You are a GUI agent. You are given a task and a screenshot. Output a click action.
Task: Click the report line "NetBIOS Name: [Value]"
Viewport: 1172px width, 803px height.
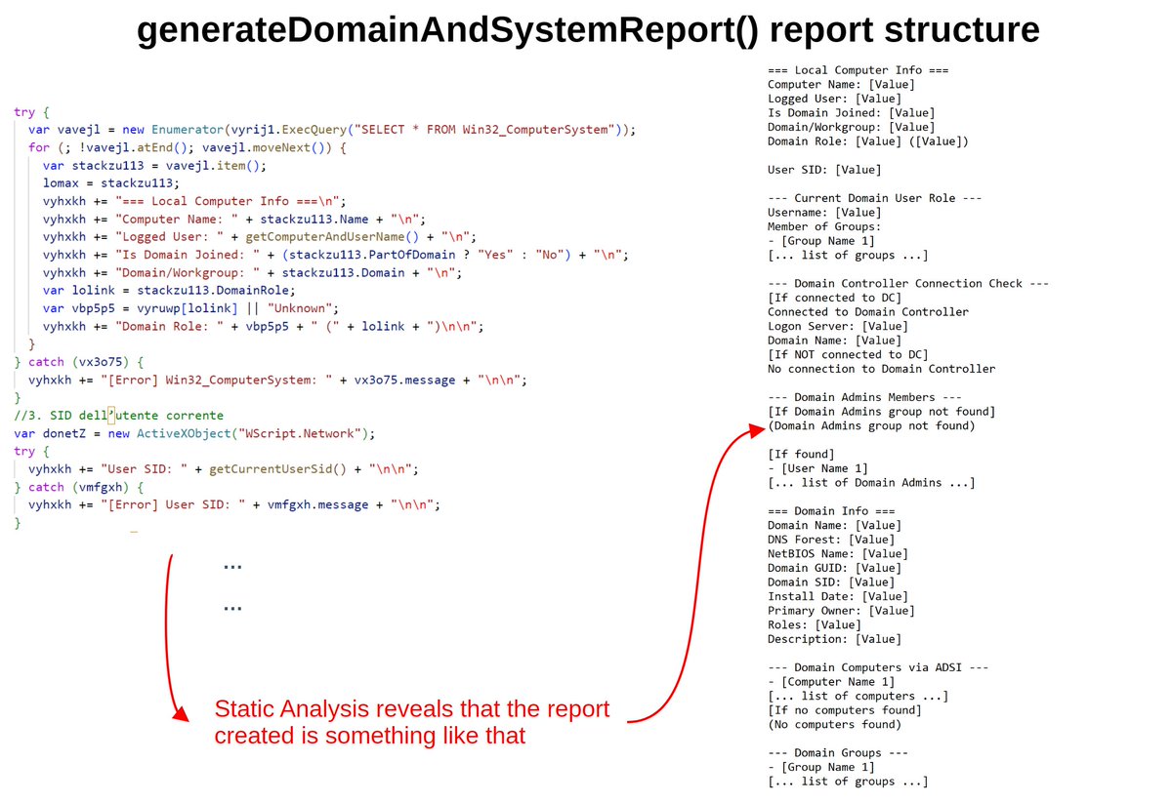pyautogui.click(x=837, y=553)
